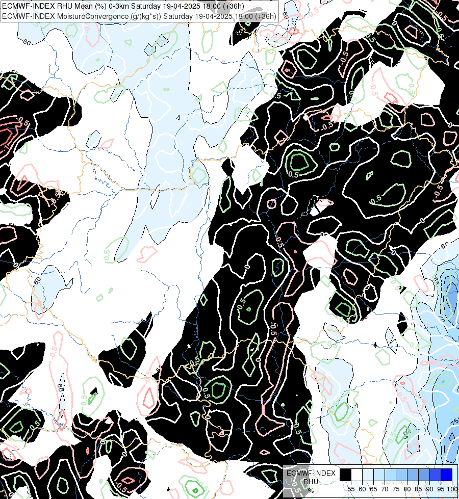Click the 70–75% legend swatch
Screen dimensions: 459x499
(x=390, y=475)
